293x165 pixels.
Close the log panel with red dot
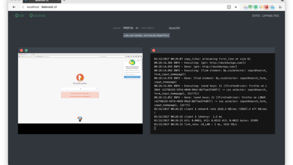(154, 50)
